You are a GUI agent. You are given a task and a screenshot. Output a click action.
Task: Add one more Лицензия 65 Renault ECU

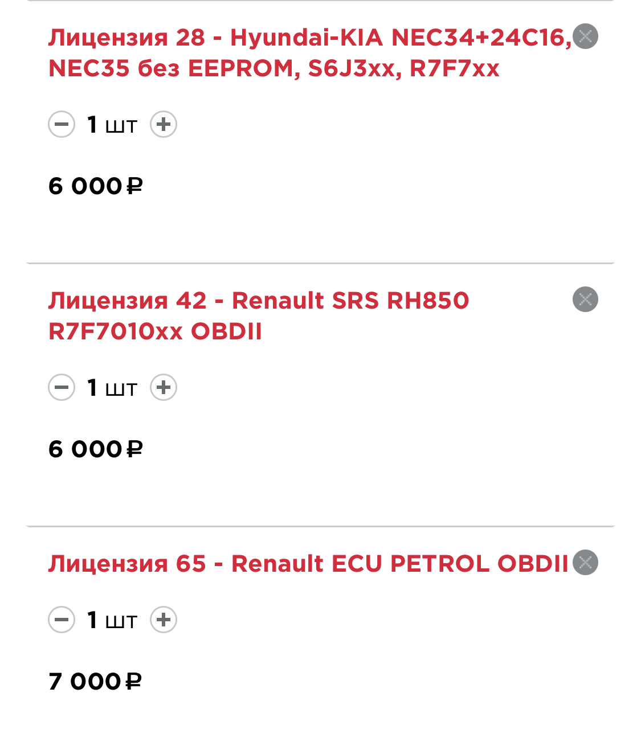tap(164, 620)
